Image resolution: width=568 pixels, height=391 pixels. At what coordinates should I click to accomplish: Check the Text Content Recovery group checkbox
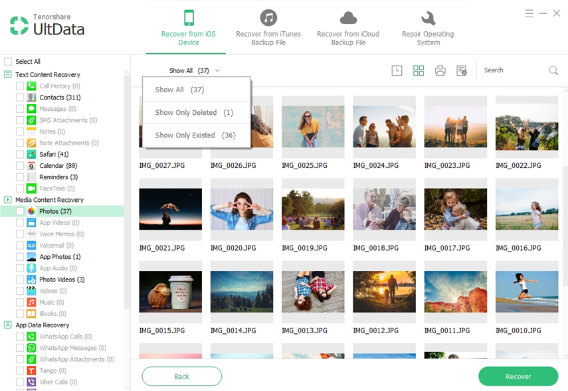(7, 74)
